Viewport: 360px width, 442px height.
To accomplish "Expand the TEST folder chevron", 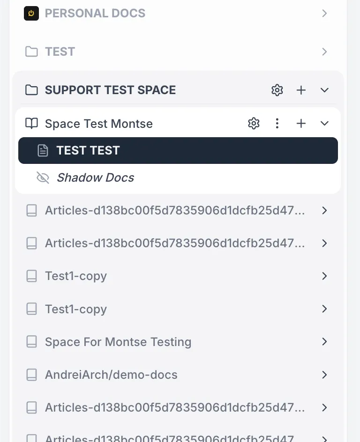I will (324, 52).
